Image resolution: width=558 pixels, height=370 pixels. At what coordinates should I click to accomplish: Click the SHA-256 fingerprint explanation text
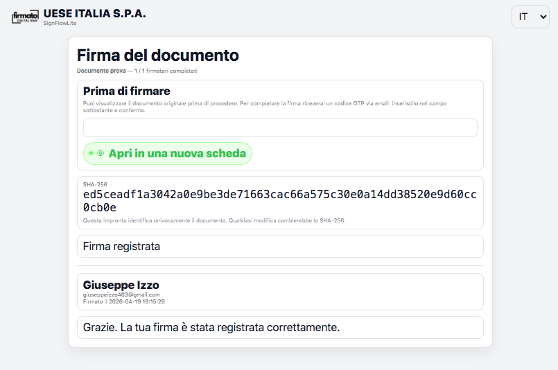point(214,220)
